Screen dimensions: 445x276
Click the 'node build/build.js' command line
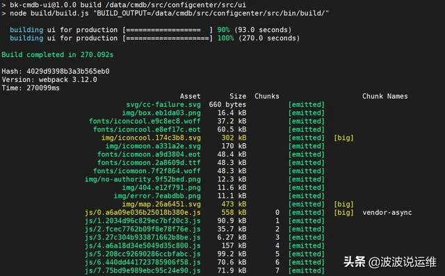tap(165, 13)
